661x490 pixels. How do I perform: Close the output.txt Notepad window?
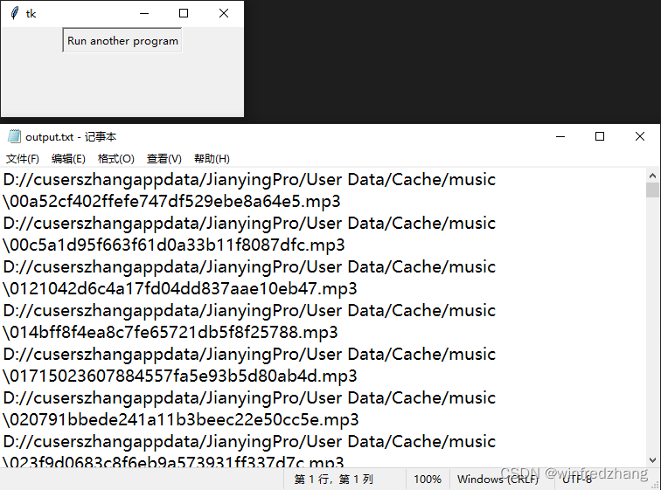[639, 136]
